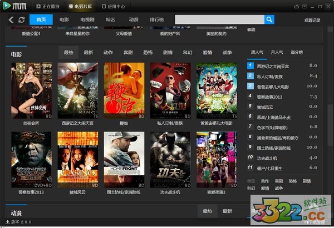
Task: Switch ranking to 周人气
Action: 257,53
